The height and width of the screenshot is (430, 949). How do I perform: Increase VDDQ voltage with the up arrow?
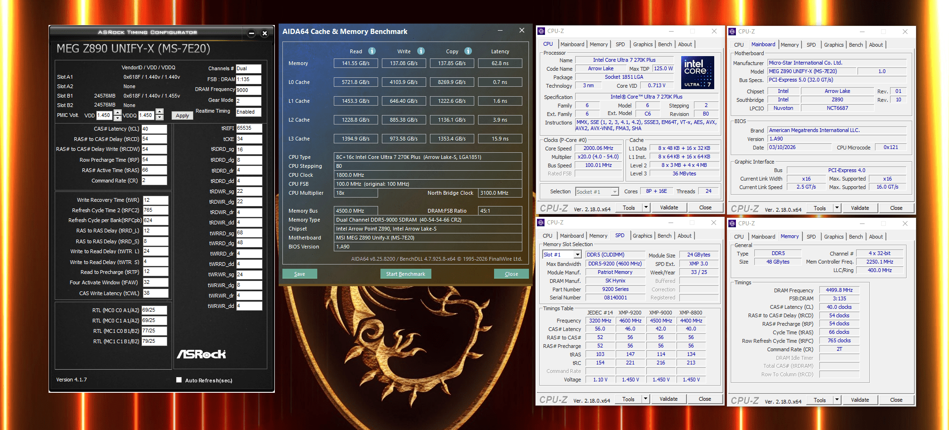[x=160, y=112]
